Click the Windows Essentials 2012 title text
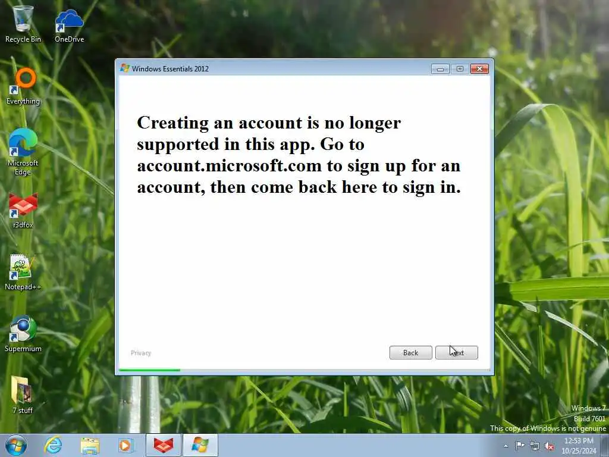The image size is (609, 457). tap(170, 69)
